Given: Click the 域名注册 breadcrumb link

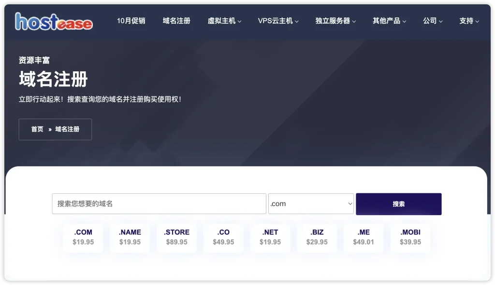Looking at the screenshot, I should click(x=67, y=129).
